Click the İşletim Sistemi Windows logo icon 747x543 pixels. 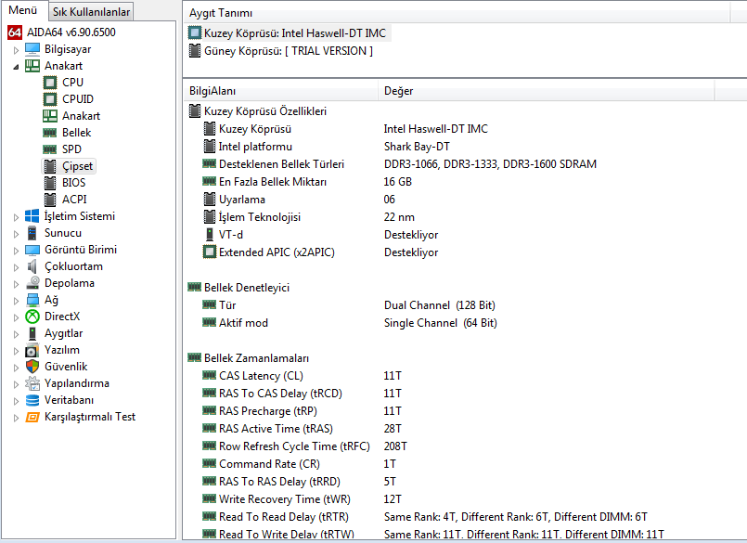[32, 216]
